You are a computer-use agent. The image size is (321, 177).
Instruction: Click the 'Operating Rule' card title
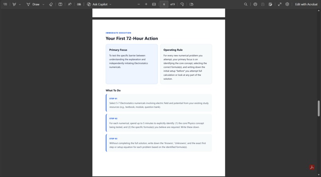pos(173,50)
